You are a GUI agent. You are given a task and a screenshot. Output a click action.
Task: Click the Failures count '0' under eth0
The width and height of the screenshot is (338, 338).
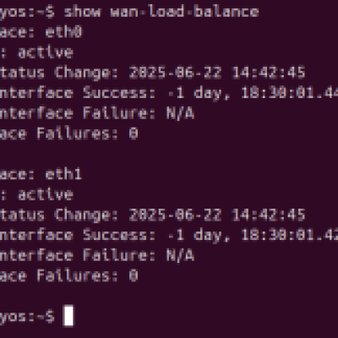point(134,134)
